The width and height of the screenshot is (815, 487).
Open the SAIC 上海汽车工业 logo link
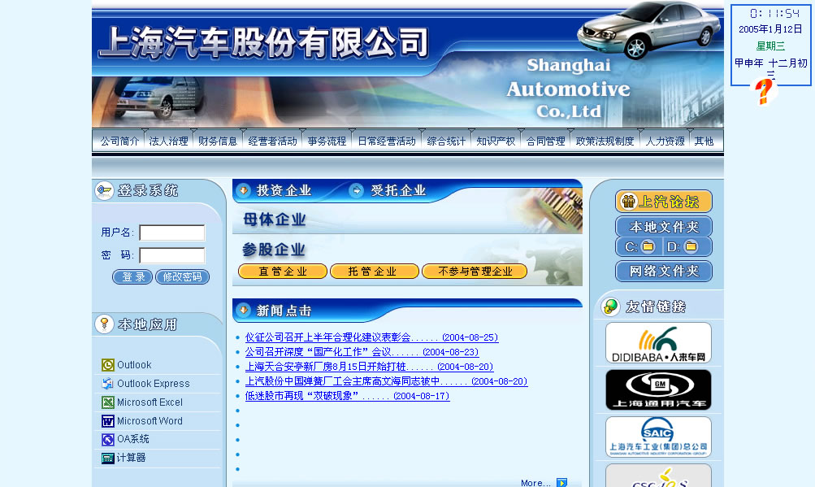[x=658, y=437]
